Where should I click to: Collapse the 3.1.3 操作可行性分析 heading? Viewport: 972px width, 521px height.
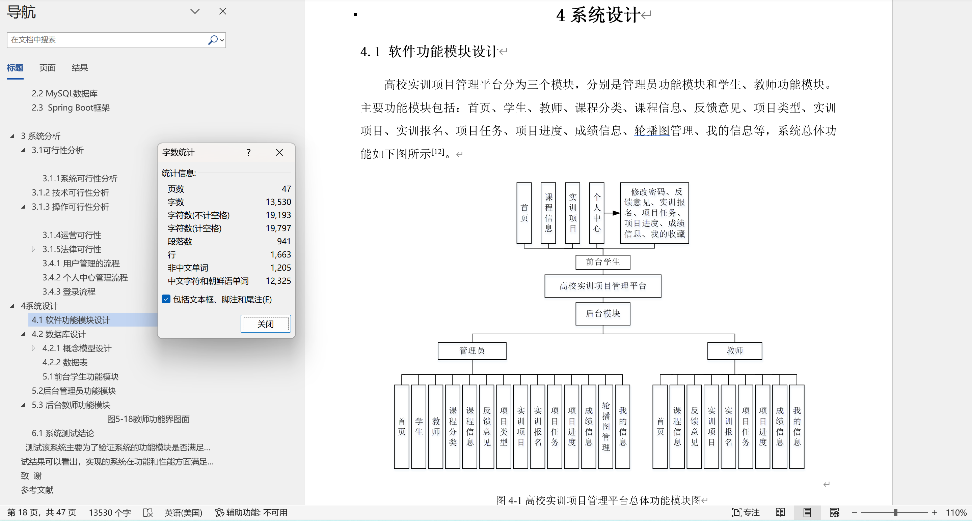click(x=23, y=207)
